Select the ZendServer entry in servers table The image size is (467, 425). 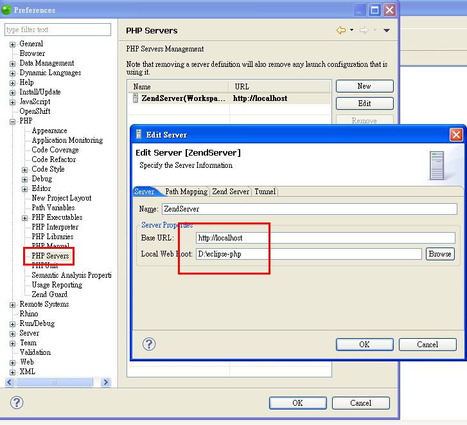coord(183,98)
